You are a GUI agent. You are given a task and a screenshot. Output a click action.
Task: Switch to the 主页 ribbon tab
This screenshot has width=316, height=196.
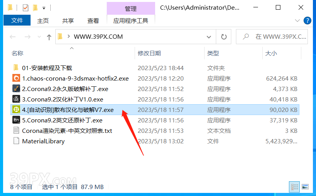click(x=43, y=21)
